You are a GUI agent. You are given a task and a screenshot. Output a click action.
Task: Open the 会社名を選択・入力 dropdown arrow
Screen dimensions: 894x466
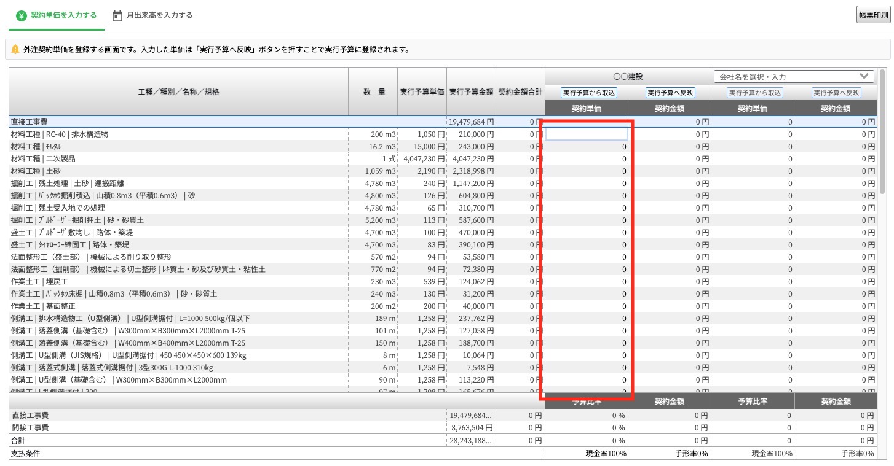(865, 77)
